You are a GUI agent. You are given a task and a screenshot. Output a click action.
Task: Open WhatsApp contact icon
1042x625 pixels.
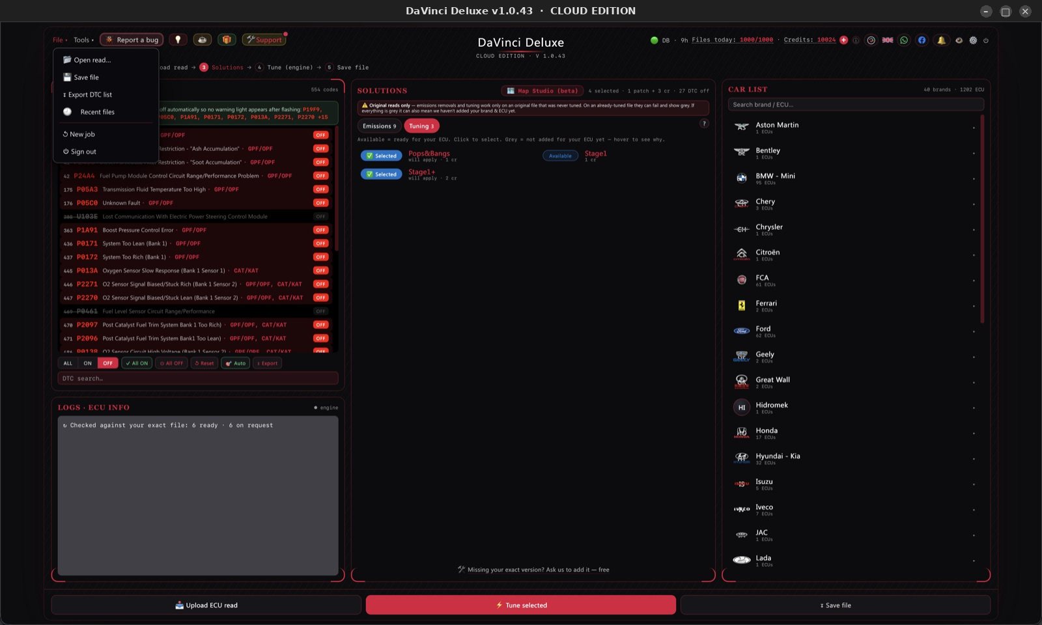click(904, 40)
